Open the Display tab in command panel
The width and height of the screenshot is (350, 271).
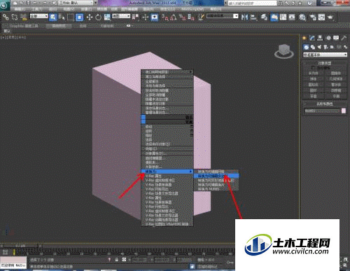coord(336,38)
